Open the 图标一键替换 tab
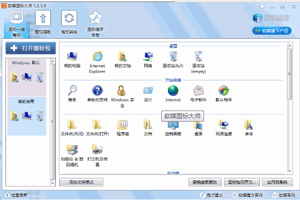The width and height of the screenshot is (300, 200). (17, 24)
